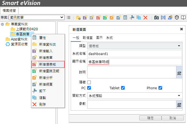Image resolution: width=187 pixels, height=124 pixels.
Task: Click the 說明 text area
Action: click(132, 72)
